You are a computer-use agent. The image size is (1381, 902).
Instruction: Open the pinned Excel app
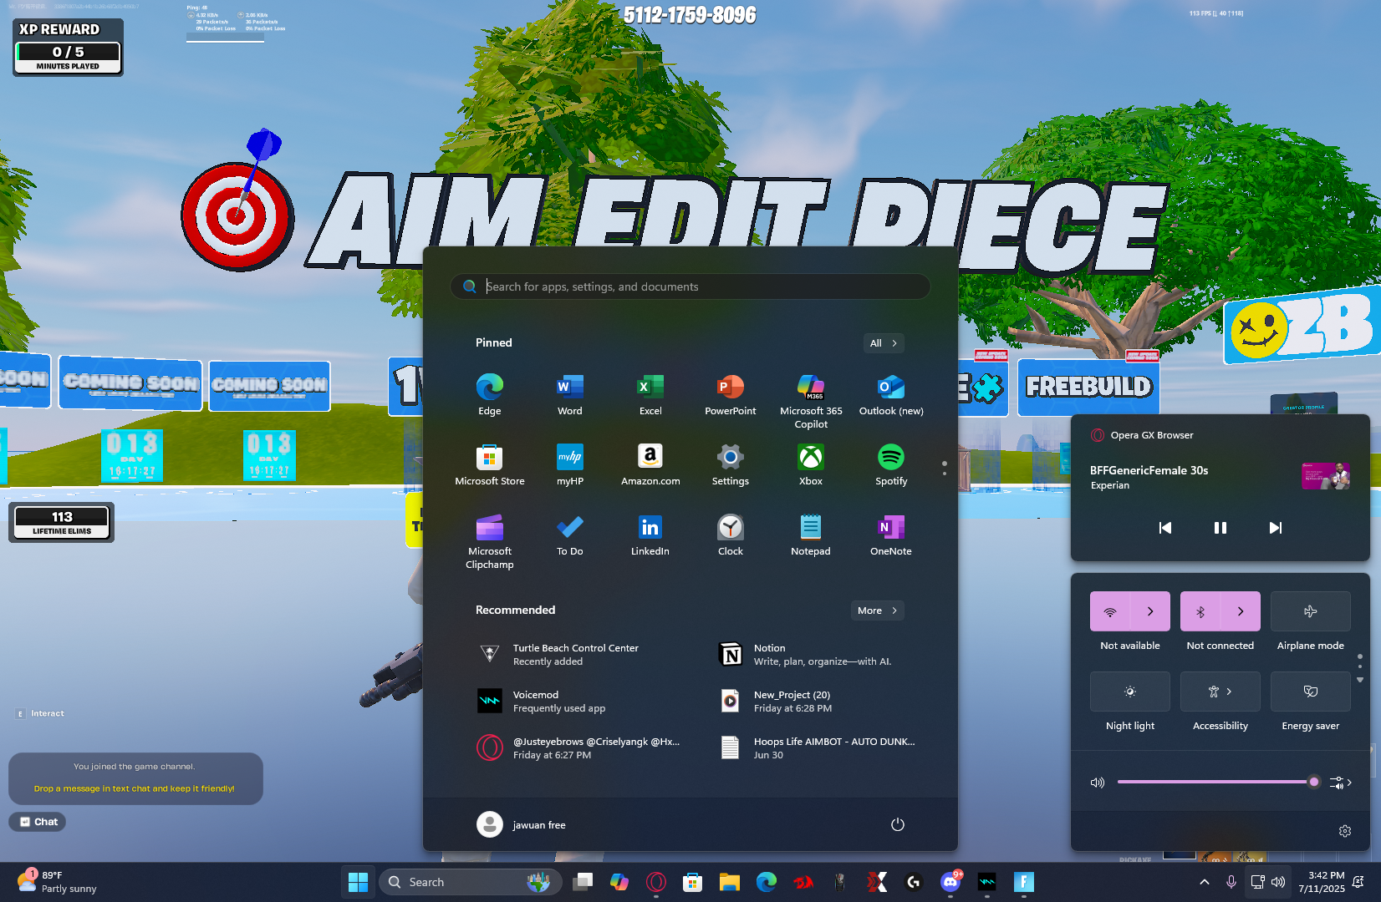[x=650, y=394]
